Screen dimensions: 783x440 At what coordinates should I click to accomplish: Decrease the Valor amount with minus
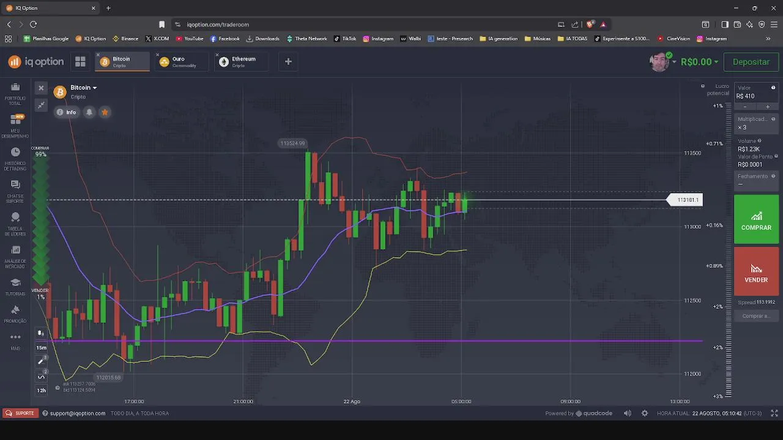744,107
